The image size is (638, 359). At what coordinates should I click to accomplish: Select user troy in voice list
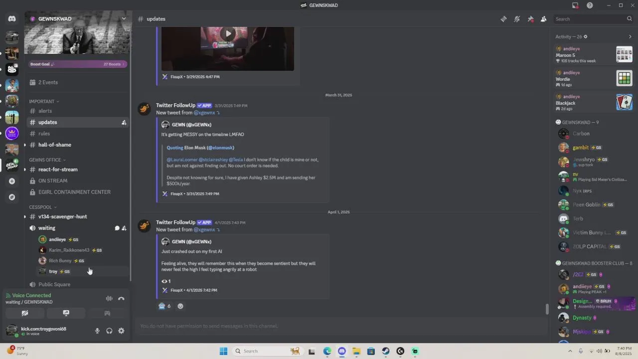(x=82, y=271)
